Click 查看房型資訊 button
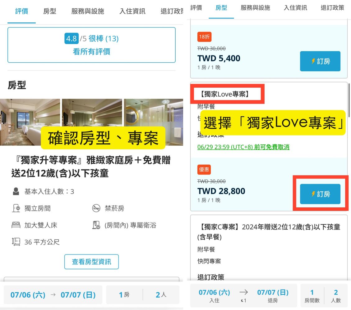Viewport: 351px width, 310px height. (91, 262)
